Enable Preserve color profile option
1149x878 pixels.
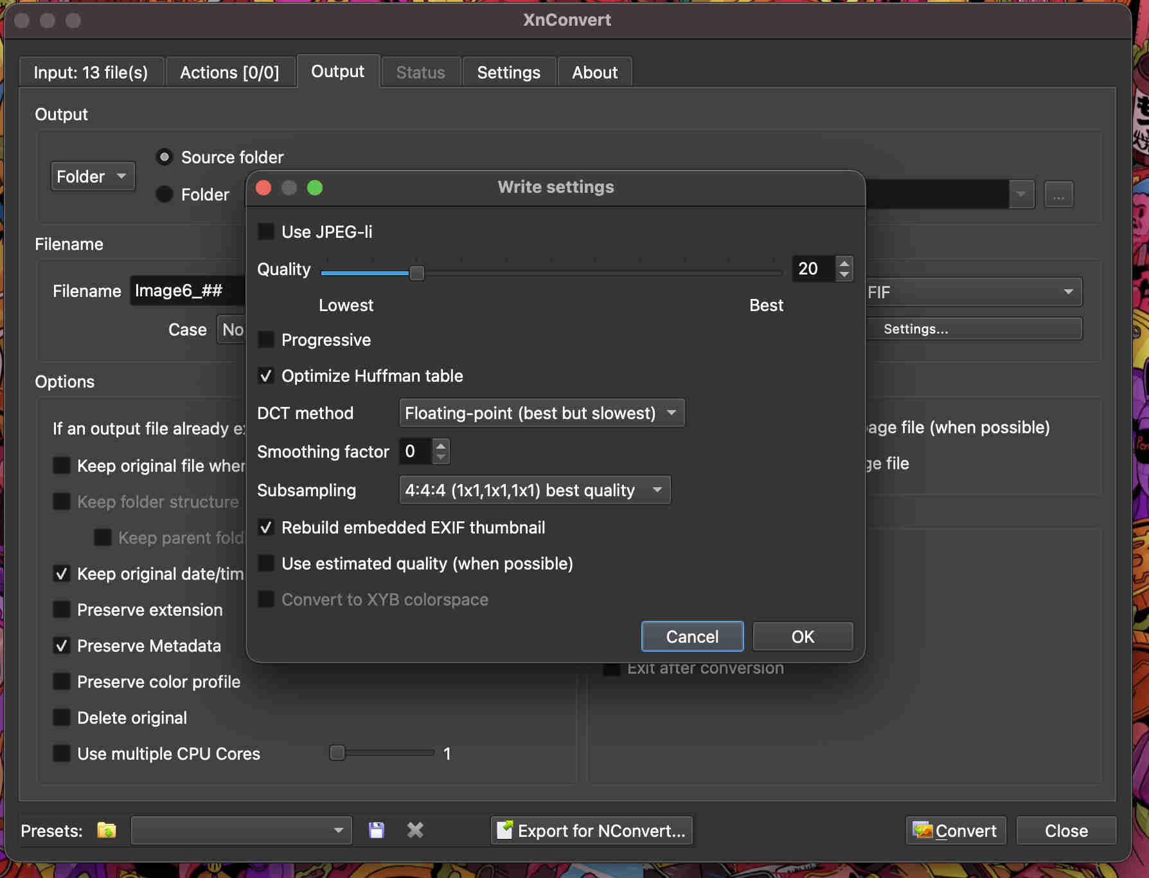[x=62, y=681]
